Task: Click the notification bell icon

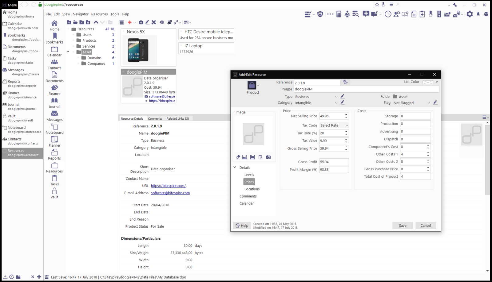Action: click(x=478, y=14)
